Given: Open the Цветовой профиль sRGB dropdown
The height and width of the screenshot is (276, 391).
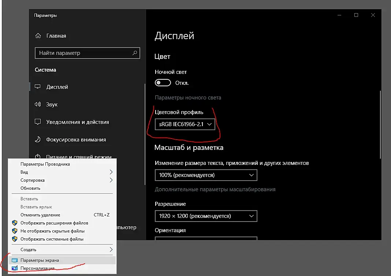Looking at the screenshot, I should pyautogui.click(x=185, y=124).
